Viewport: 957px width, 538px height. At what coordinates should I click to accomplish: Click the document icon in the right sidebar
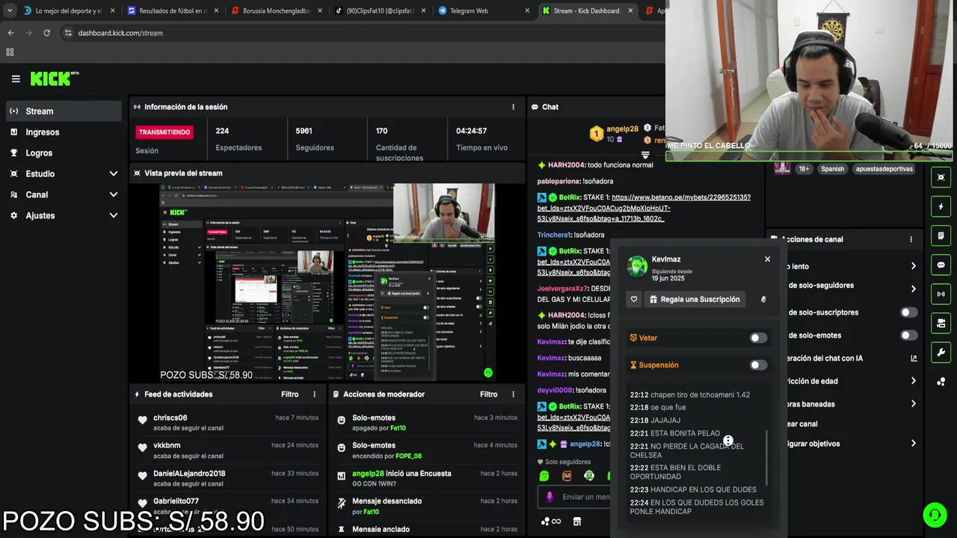941,235
